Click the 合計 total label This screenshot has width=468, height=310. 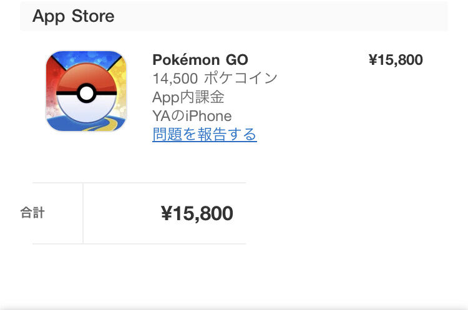[x=32, y=213]
